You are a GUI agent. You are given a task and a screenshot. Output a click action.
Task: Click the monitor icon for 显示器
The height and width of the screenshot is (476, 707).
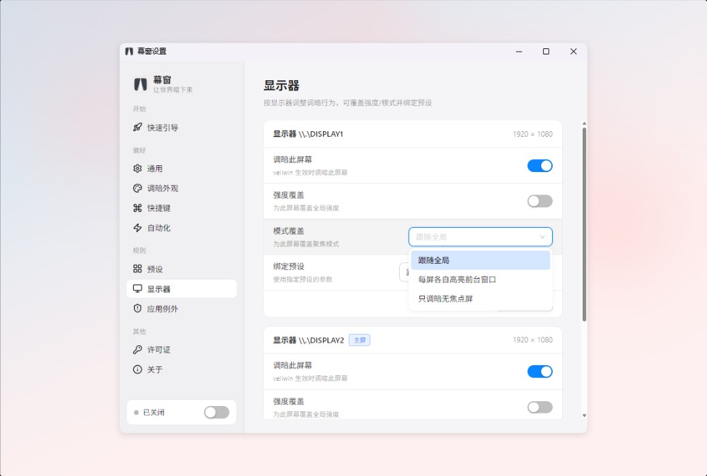(x=137, y=289)
